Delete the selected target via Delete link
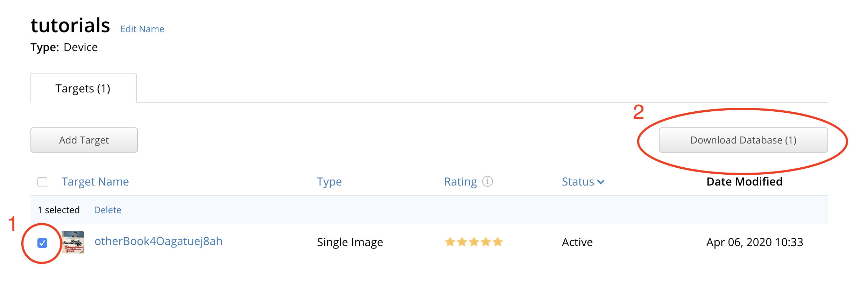The image size is (853, 307). click(x=108, y=210)
